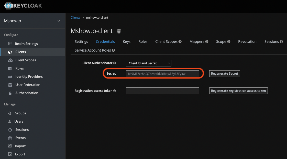
Task: Click the Realm Settings sliders icon
Action: 10,44
